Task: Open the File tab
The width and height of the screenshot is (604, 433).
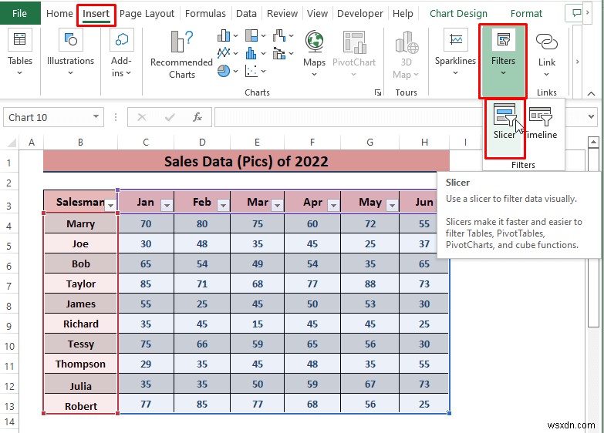Action: point(19,13)
